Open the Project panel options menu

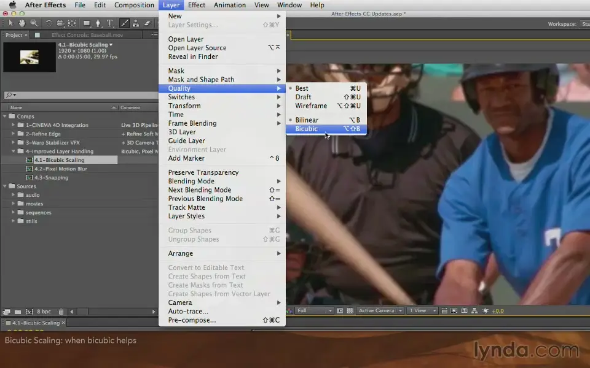click(x=154, y=34)
